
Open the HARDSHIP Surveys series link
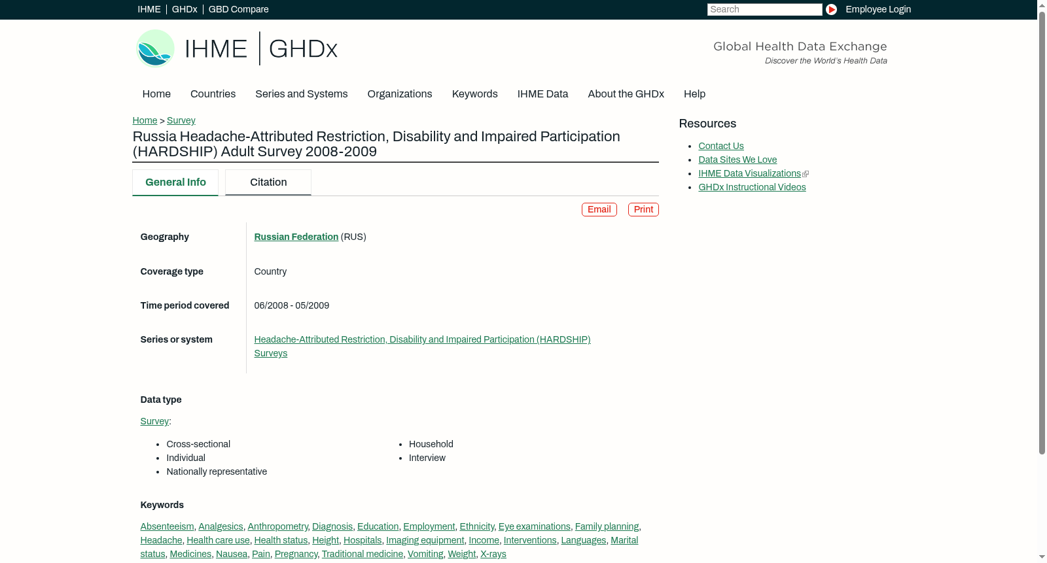point(422,347)
